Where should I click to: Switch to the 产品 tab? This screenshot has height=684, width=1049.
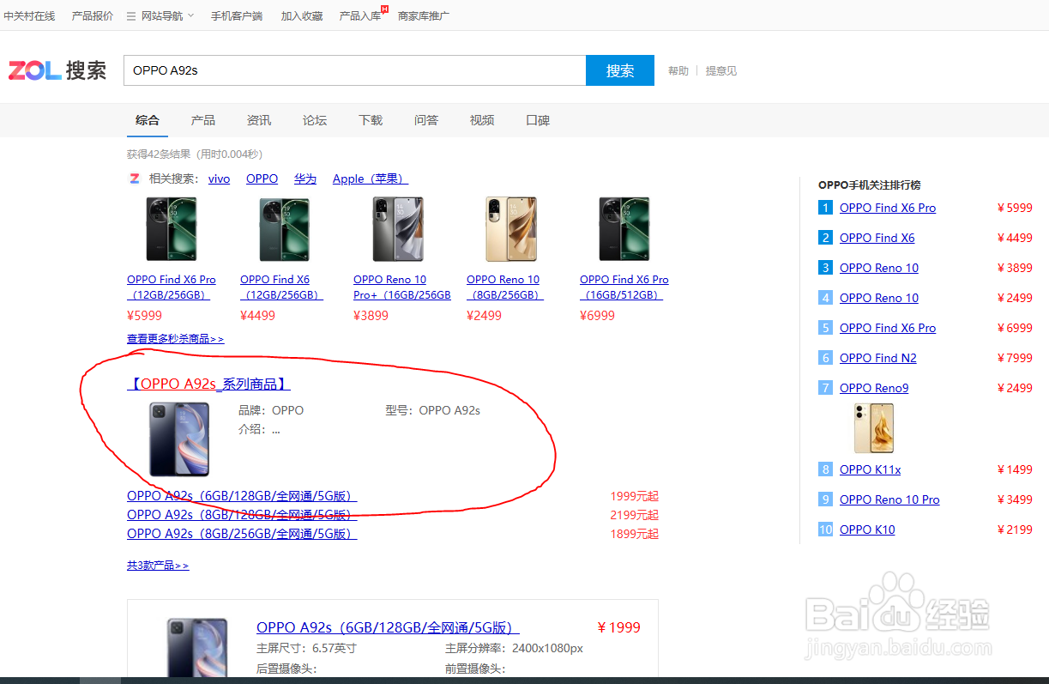pos(203,120)
